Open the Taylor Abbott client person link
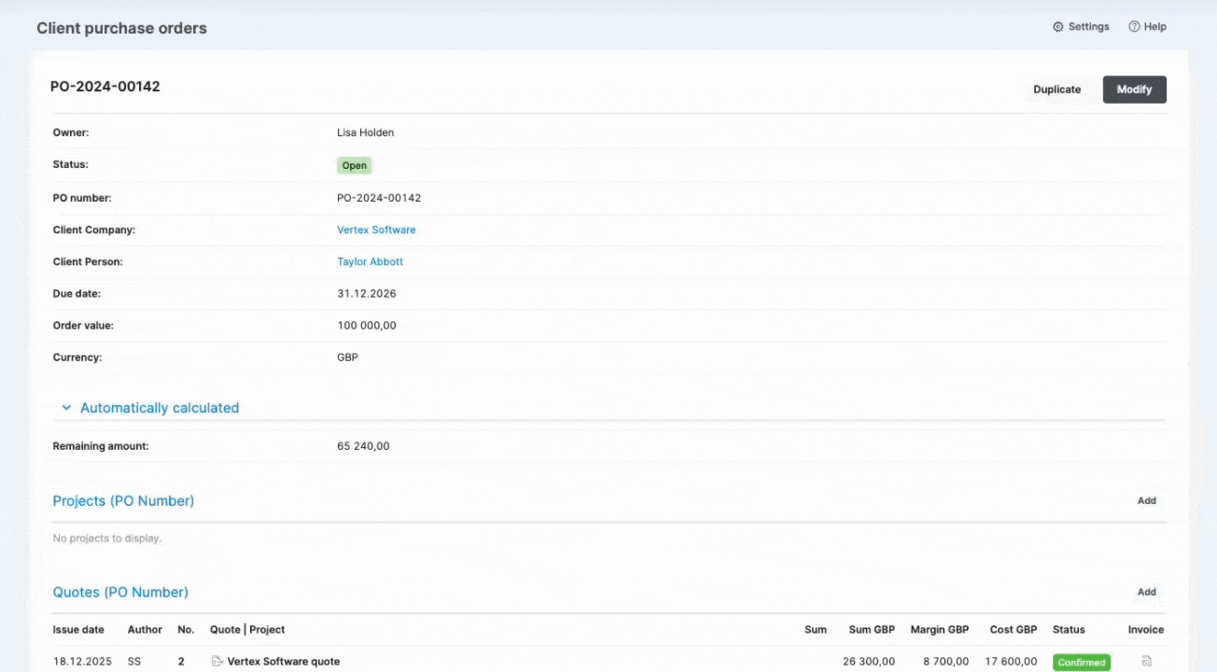 coord(370,262)
